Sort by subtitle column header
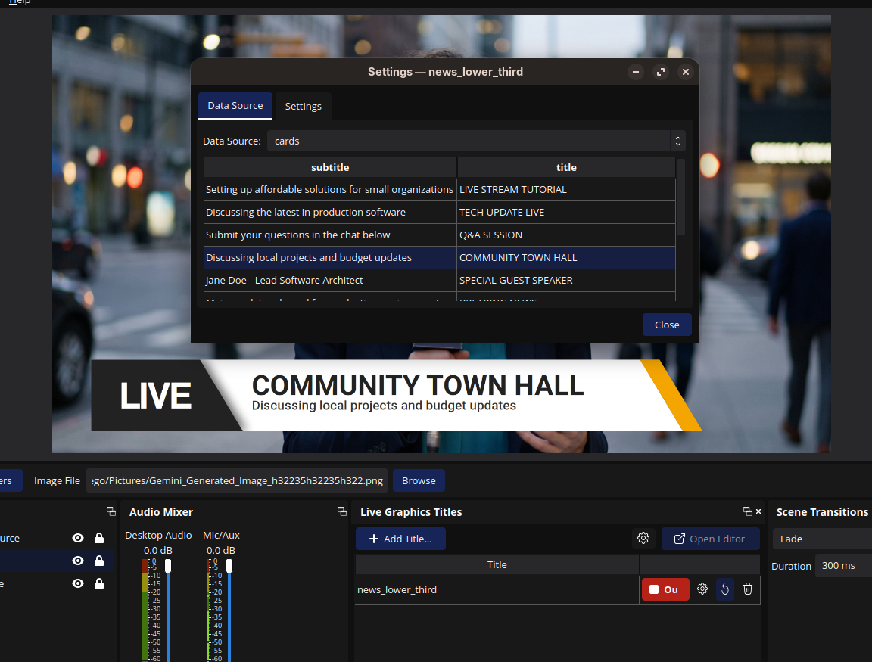This screenshot has width=872, height=662. tap(330, 167)
